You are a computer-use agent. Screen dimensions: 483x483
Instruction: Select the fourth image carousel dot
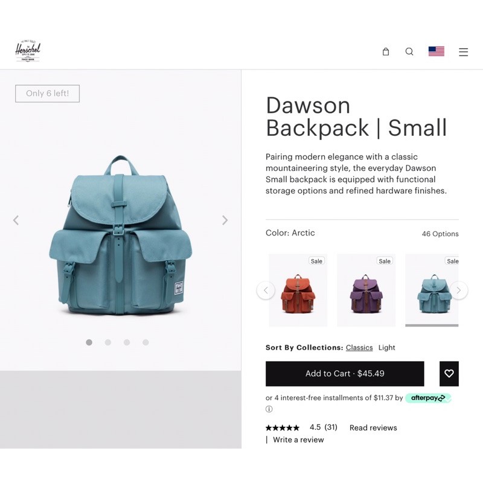pyautogui.click(x=146, y=342)
